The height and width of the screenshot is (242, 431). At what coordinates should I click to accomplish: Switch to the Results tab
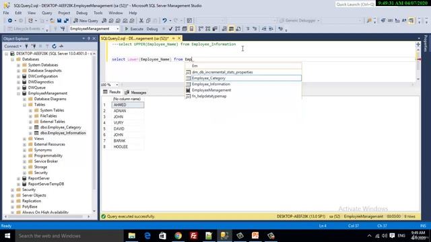pos(112,92)
